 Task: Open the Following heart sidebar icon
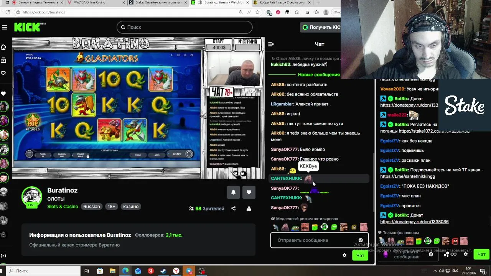point(3,73)
